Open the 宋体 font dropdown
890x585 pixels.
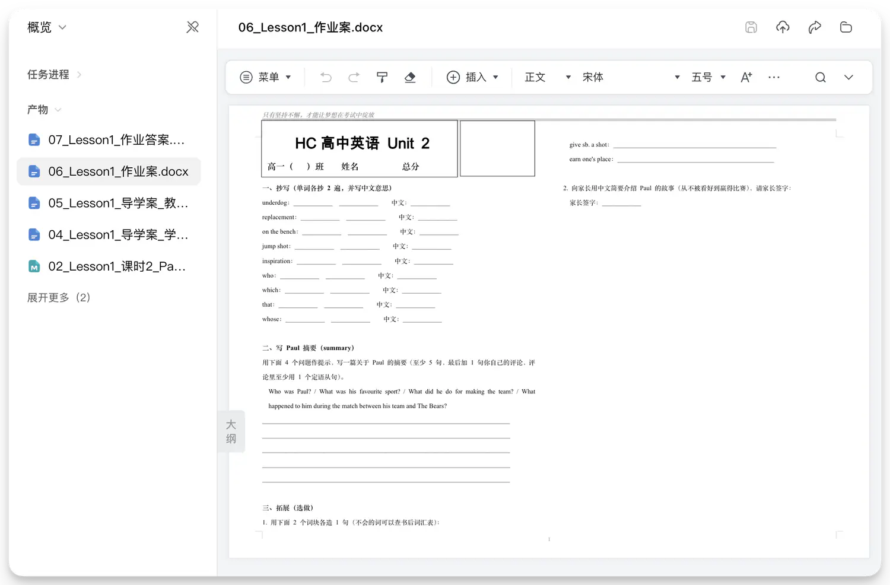coord(631,77)
